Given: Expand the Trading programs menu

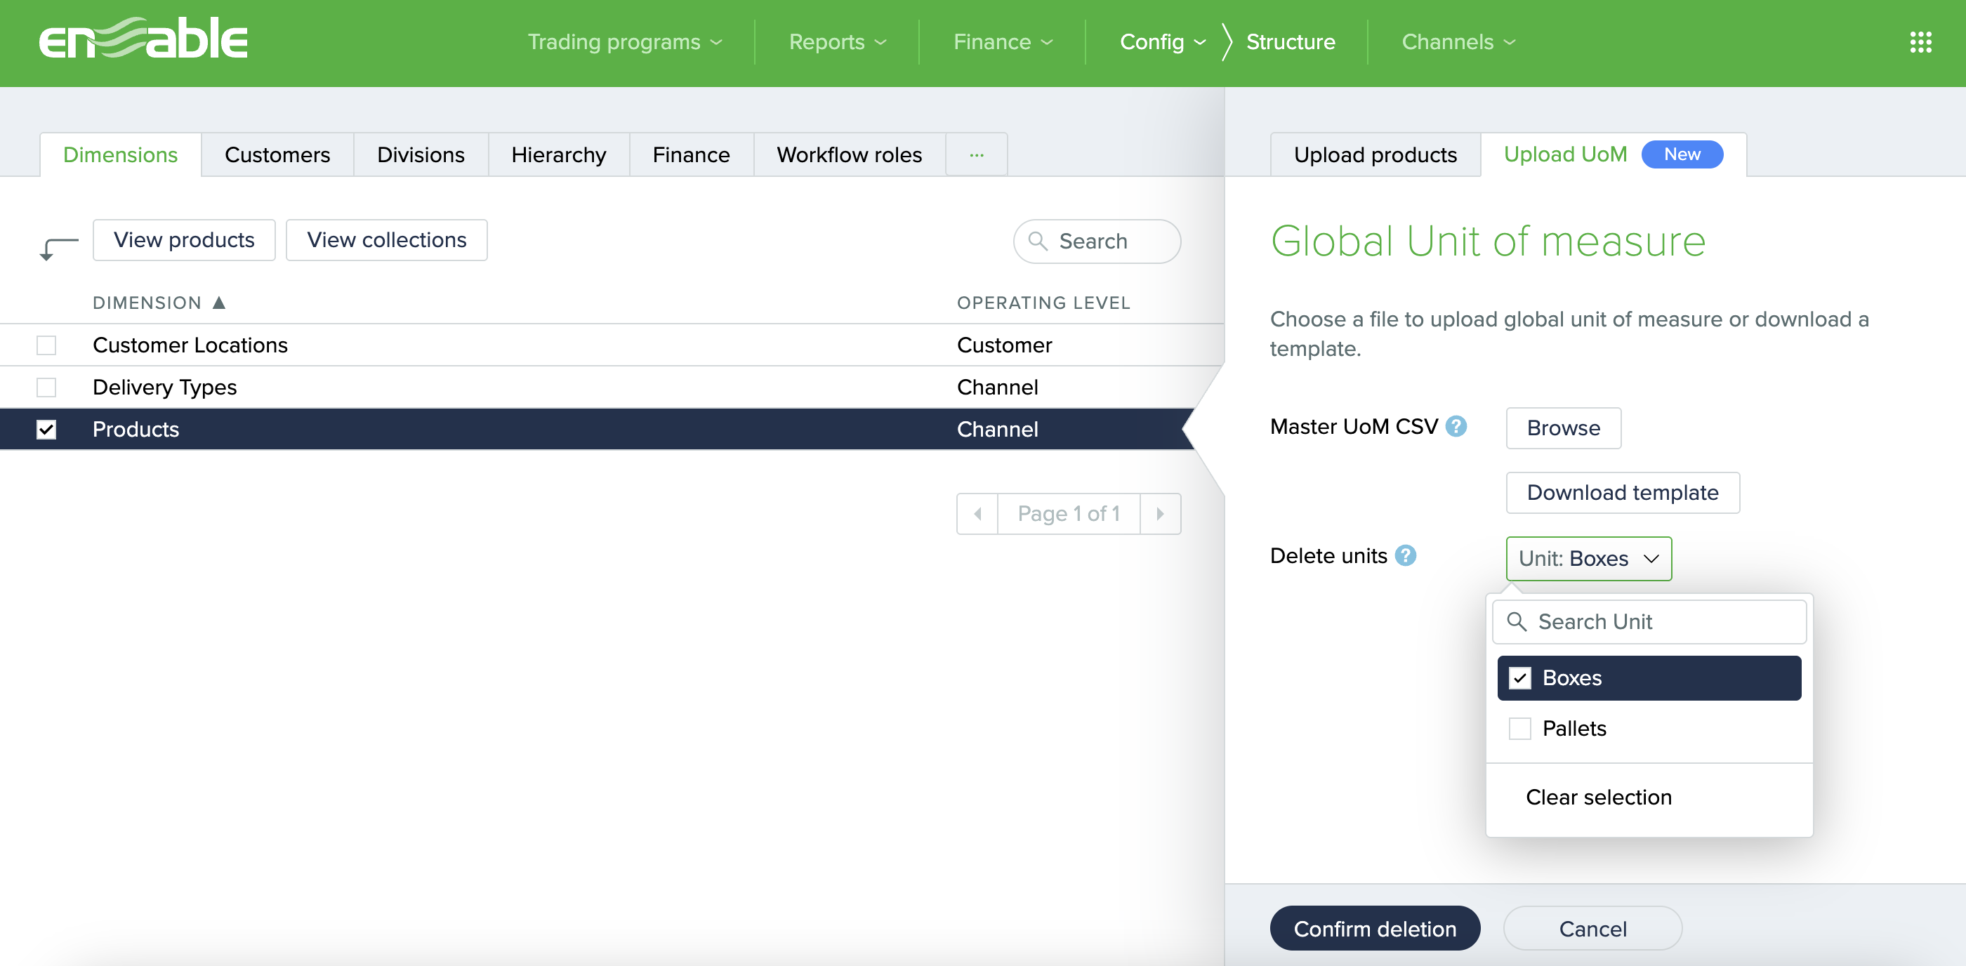Looking at the screenshot, I should pyautogui.click(x=624, y=42).
